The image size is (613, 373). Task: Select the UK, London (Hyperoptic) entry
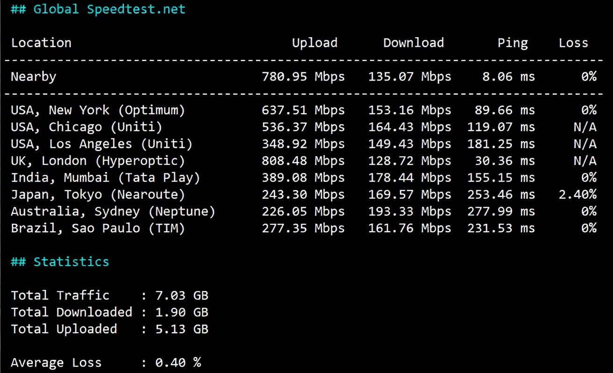(97, 160)
